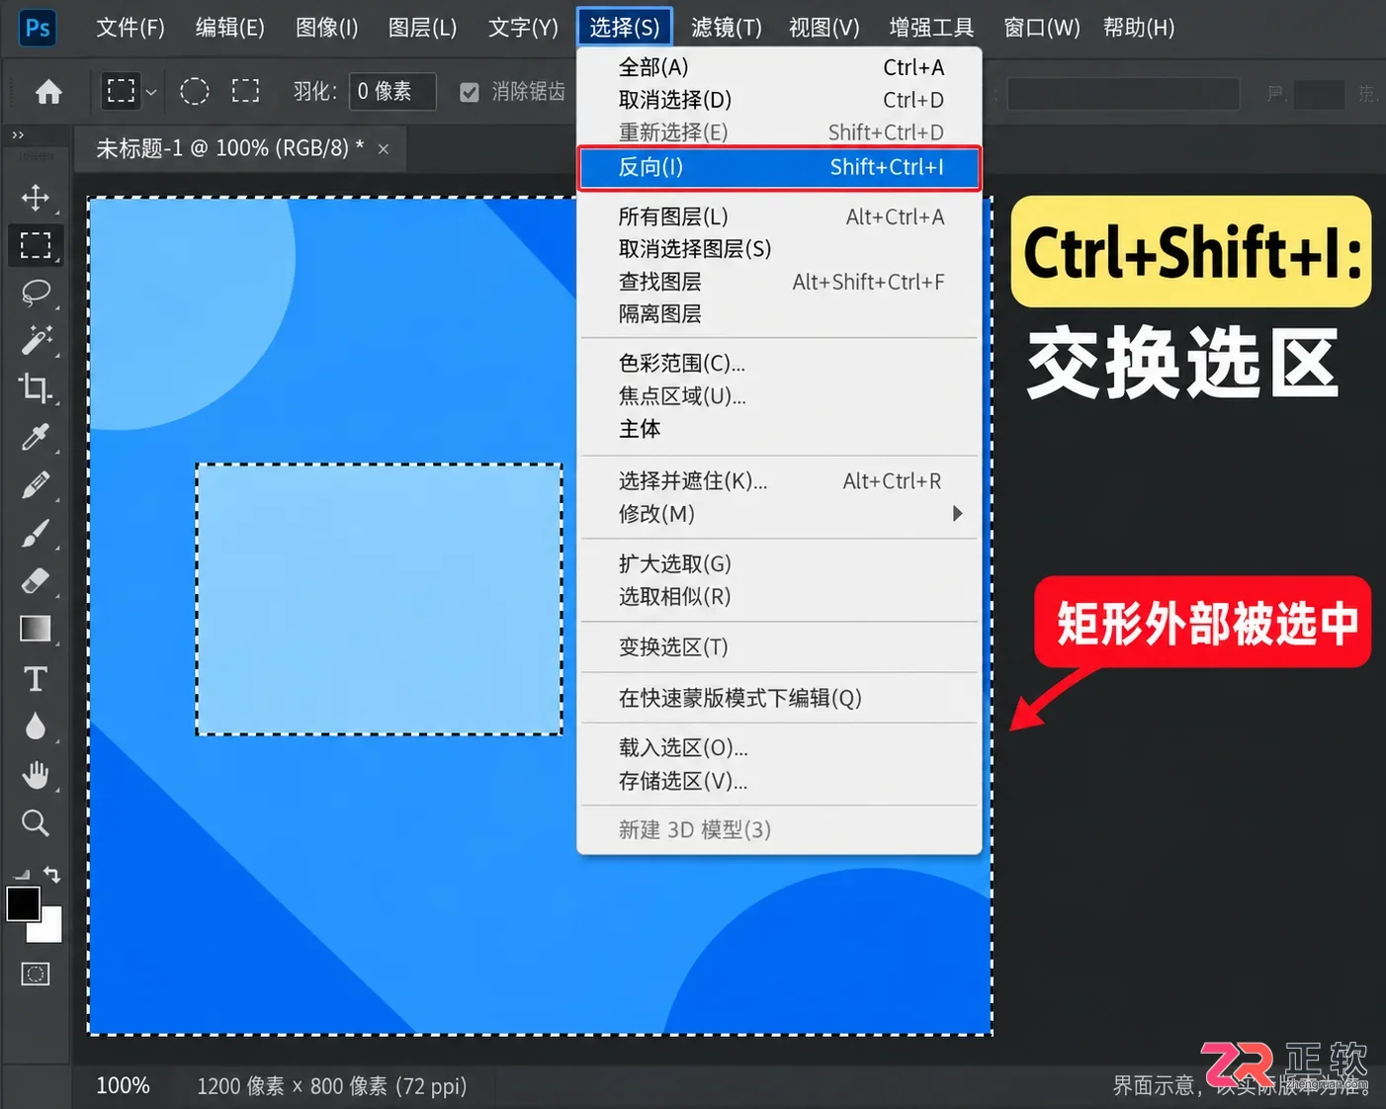Select the Crop tool
Image resolution: width=1386 pixels, height=1109 pixels.
pos(36,388)
